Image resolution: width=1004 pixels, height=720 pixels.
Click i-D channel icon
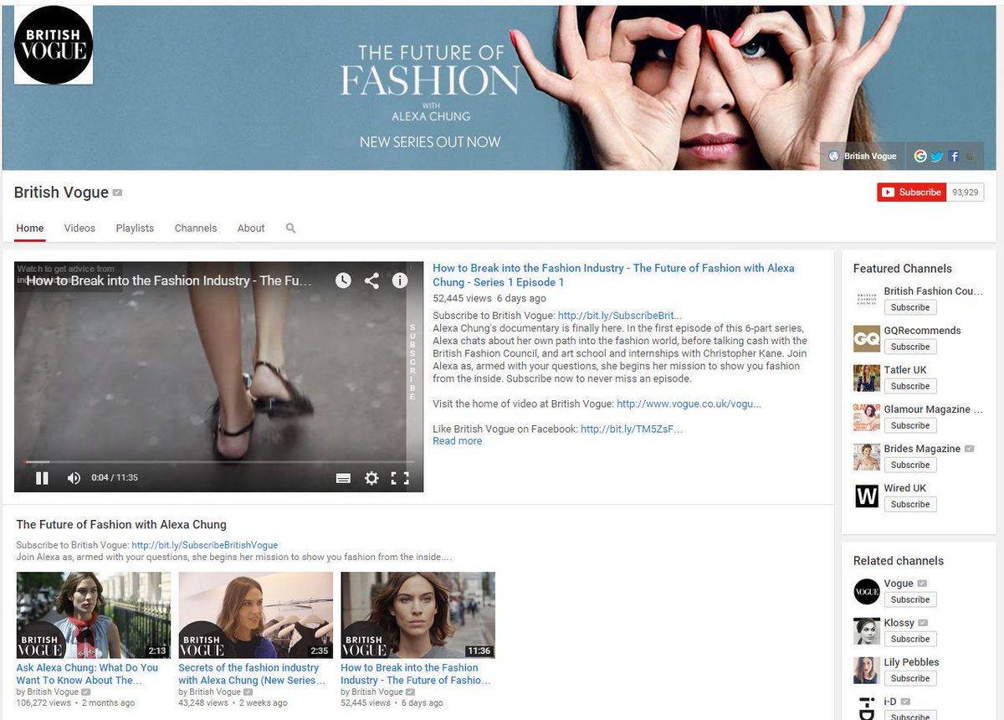point(867,707)
